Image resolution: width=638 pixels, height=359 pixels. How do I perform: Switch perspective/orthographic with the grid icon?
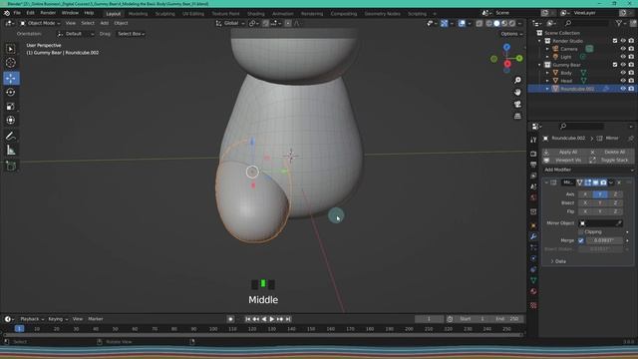pyautogui.click(x=517, y=116)
